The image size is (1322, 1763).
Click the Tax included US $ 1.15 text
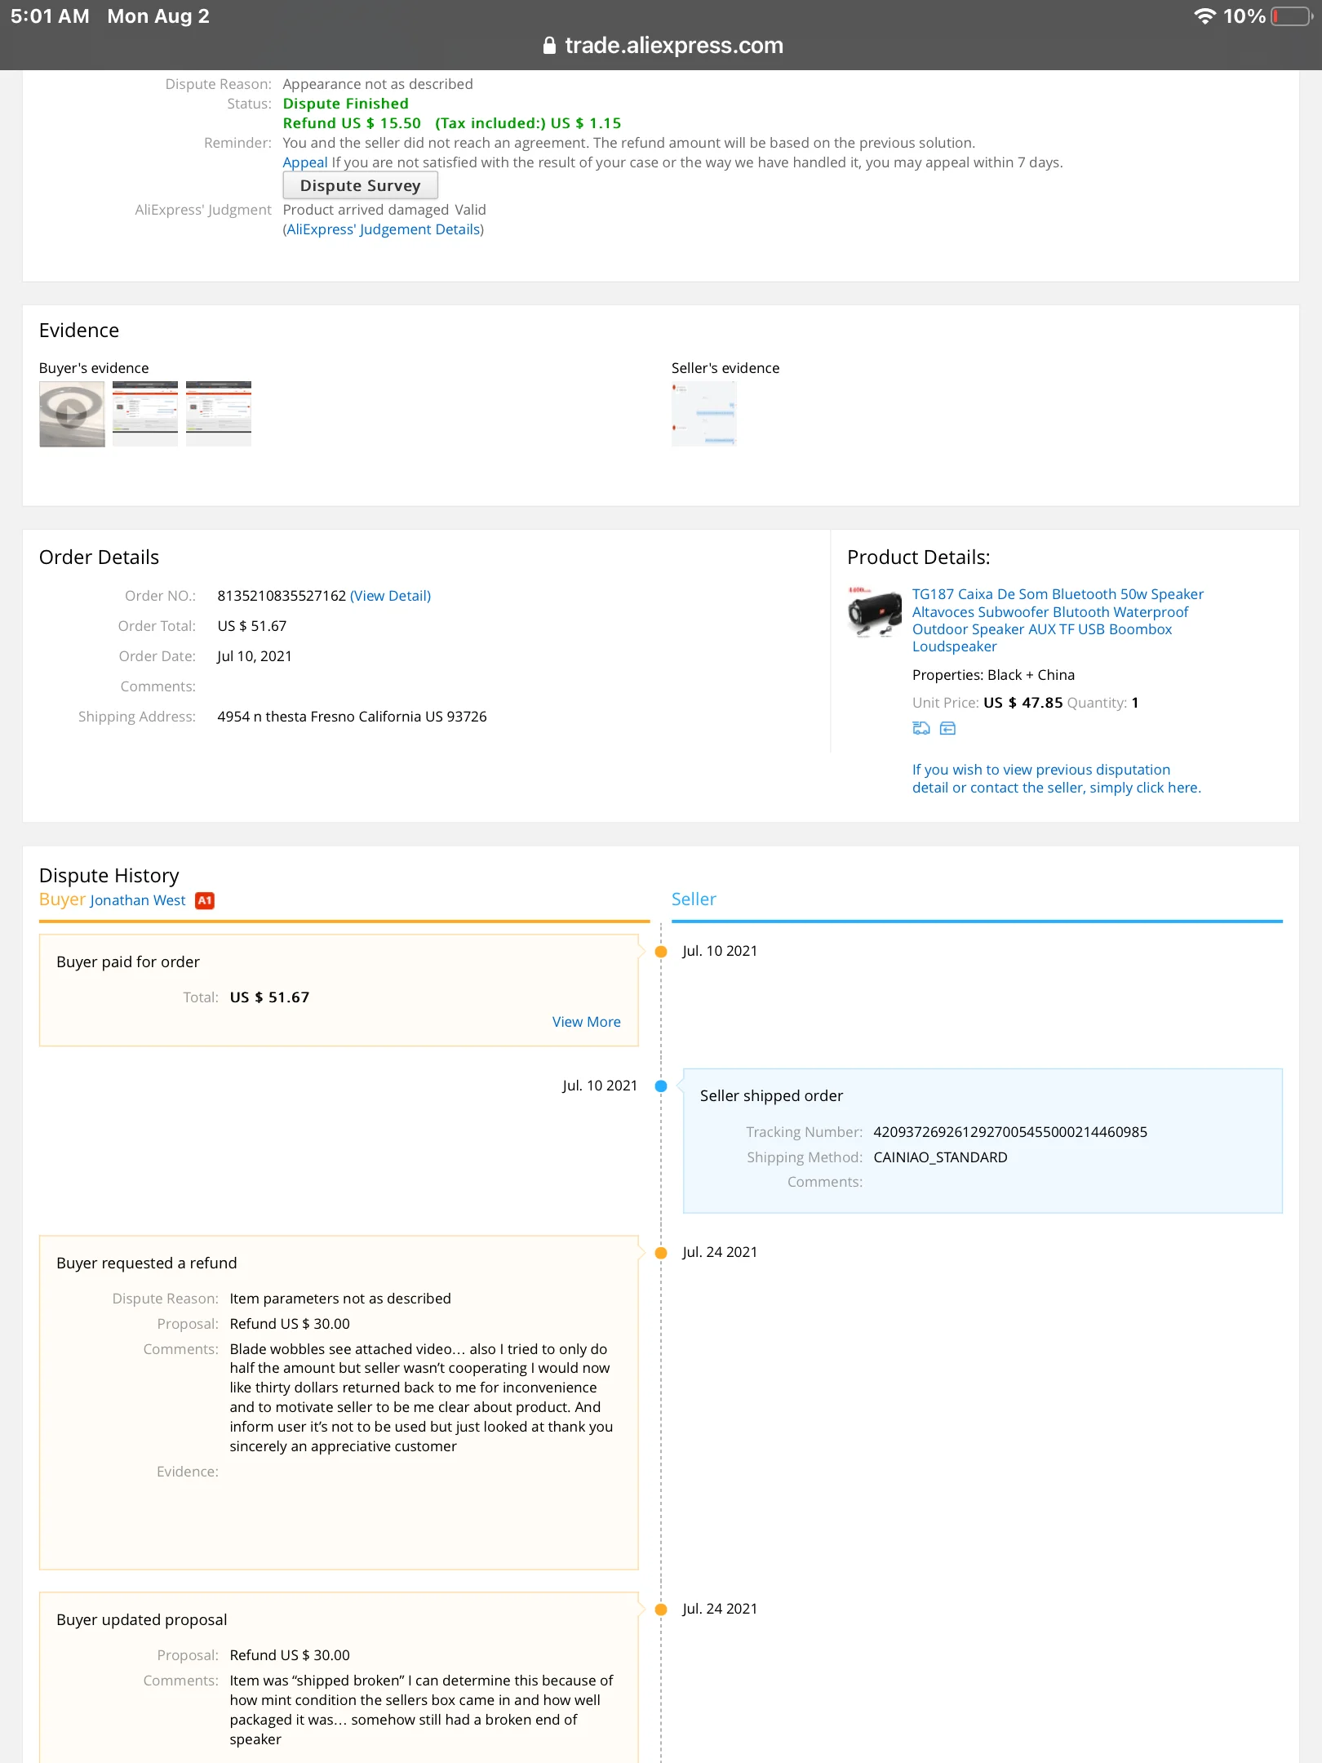pyautogui.click(x=528, y=123)
